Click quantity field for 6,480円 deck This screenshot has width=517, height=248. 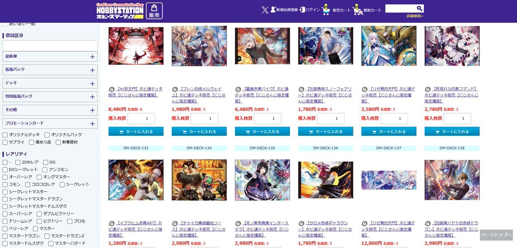[268, 119]
